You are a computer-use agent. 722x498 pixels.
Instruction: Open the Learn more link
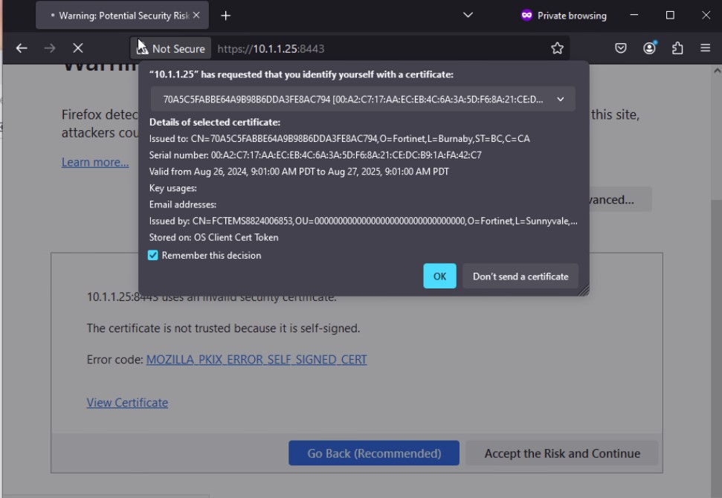click(x=95, y=163)
